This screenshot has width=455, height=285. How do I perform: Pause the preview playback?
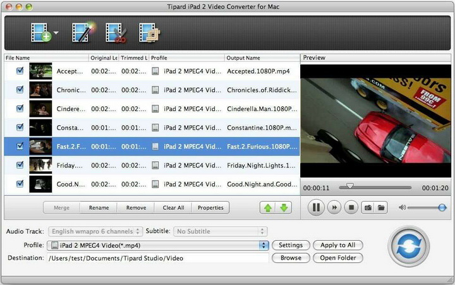[x=316, y=207]
